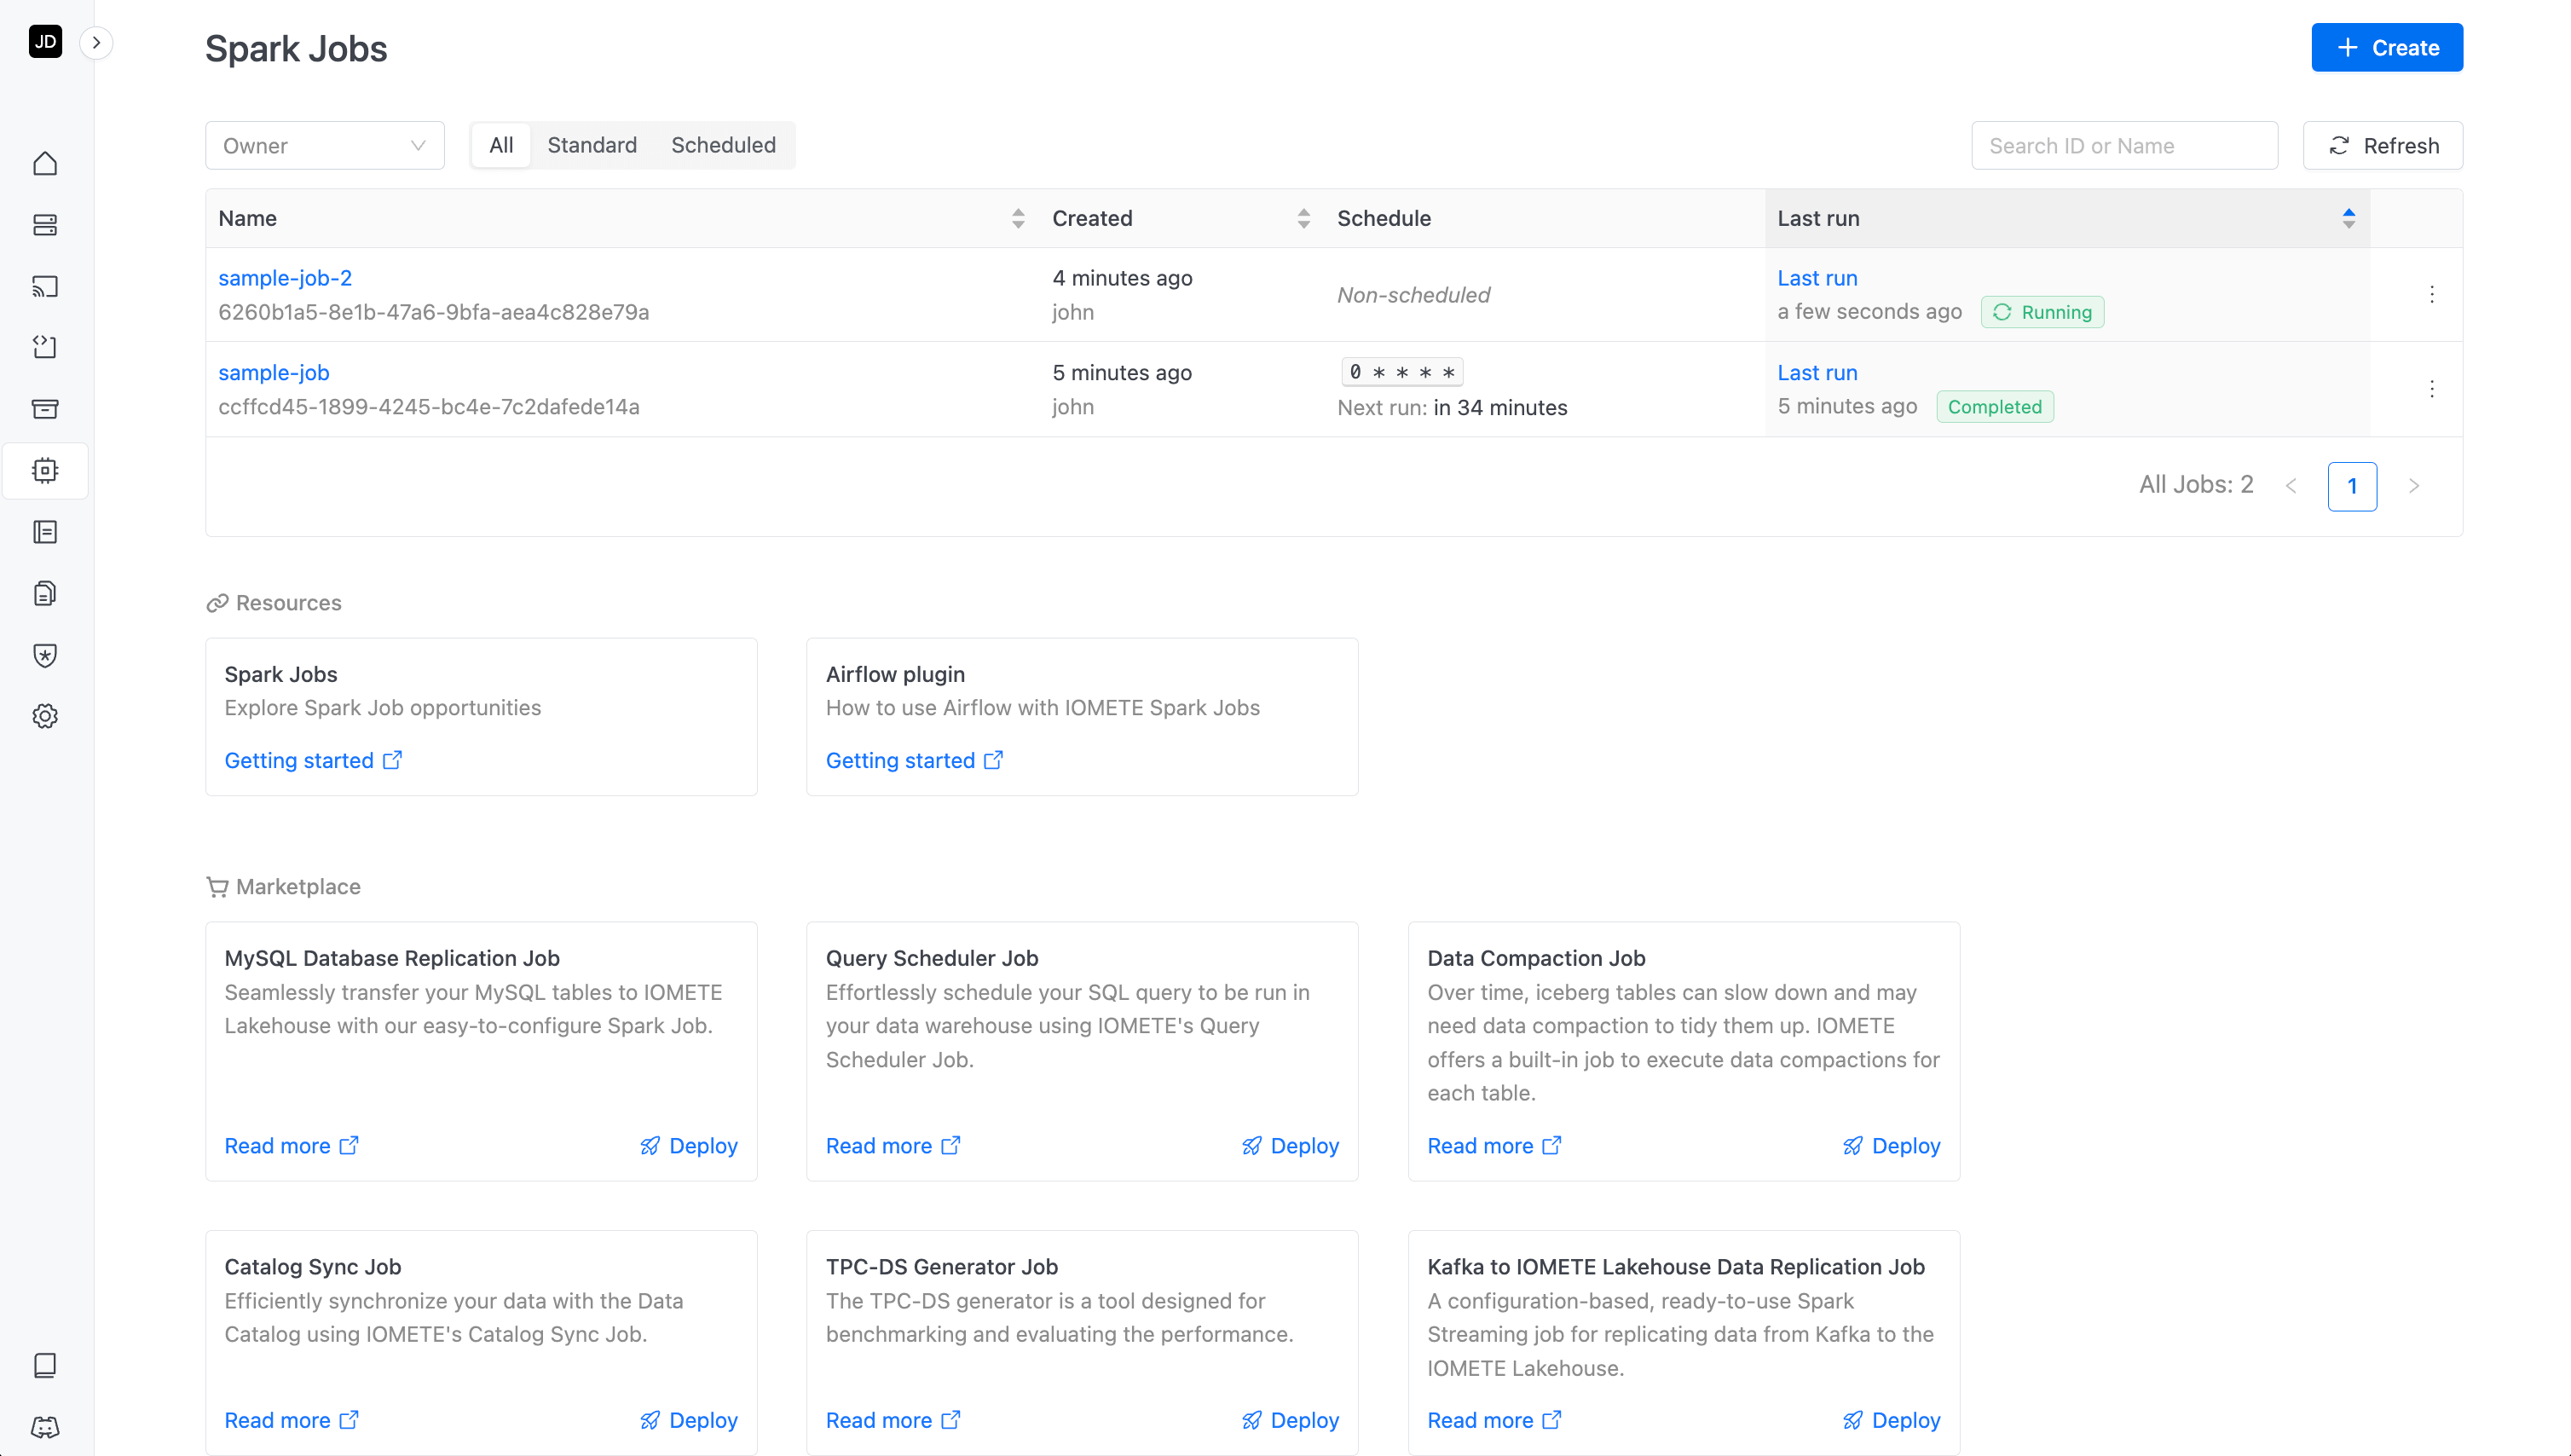Image resolution: width=2571 pixels, height=1456 pixels.
Task: Open actions menu for sample-job row
Action: [2432, 389]
